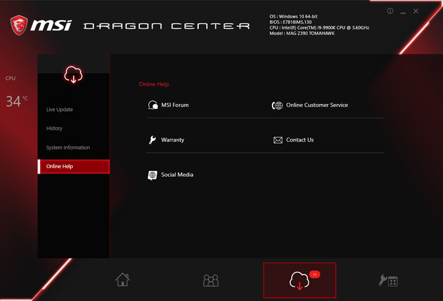Screen dimensions: 443x301
Task: Click the Warranty wrench icon
Action: coord(153,140)
